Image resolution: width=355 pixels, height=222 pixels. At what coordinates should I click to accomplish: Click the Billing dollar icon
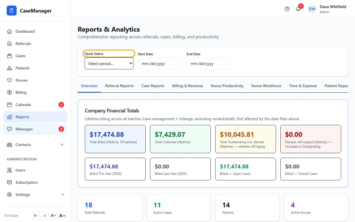tap(9, 92)
